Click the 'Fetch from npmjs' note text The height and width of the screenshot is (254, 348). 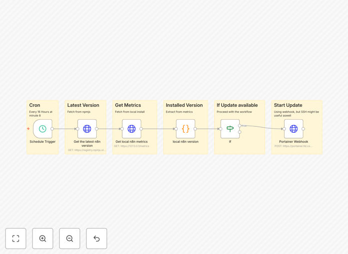[79, 112]
